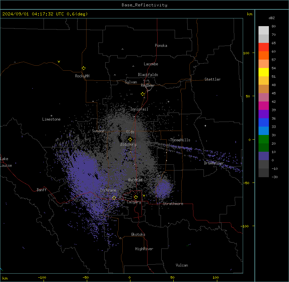The height and width of the screenshot is (282, 289).
Task: Click the light gray 70 dBZ legend swatch
Action: tap(264, 39)
